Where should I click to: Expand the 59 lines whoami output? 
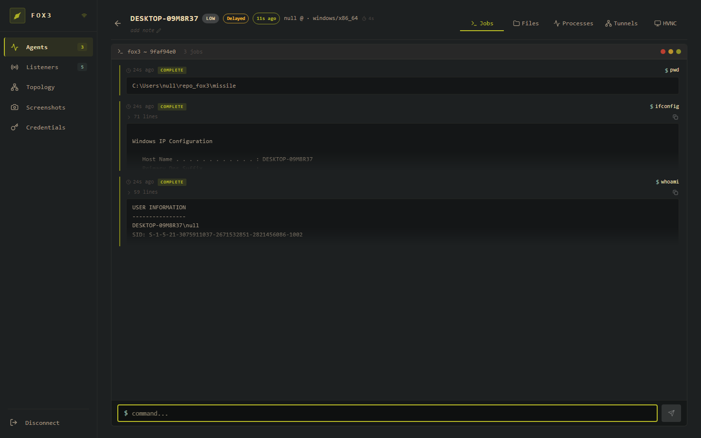143,192
